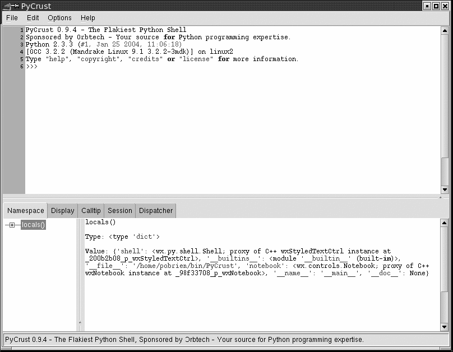Select the locals() item in namespace tree
The image size is (453, 352).
point(33,225)
